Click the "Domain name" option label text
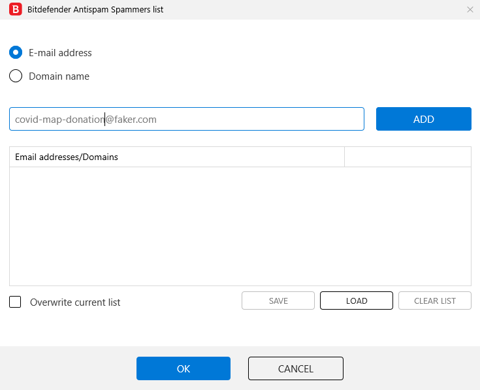This screenshot has width=480, height=390. [59, 76]
